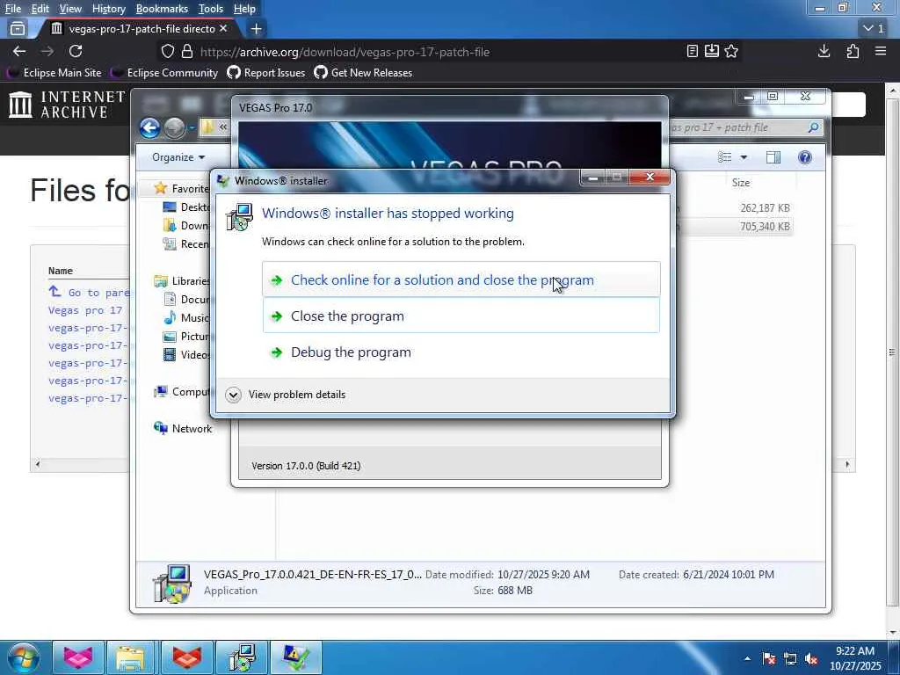Screen dimensions: 900x675
Task: Click the Firefox tracking protection shield icon
Action: [x=168, y=51]
